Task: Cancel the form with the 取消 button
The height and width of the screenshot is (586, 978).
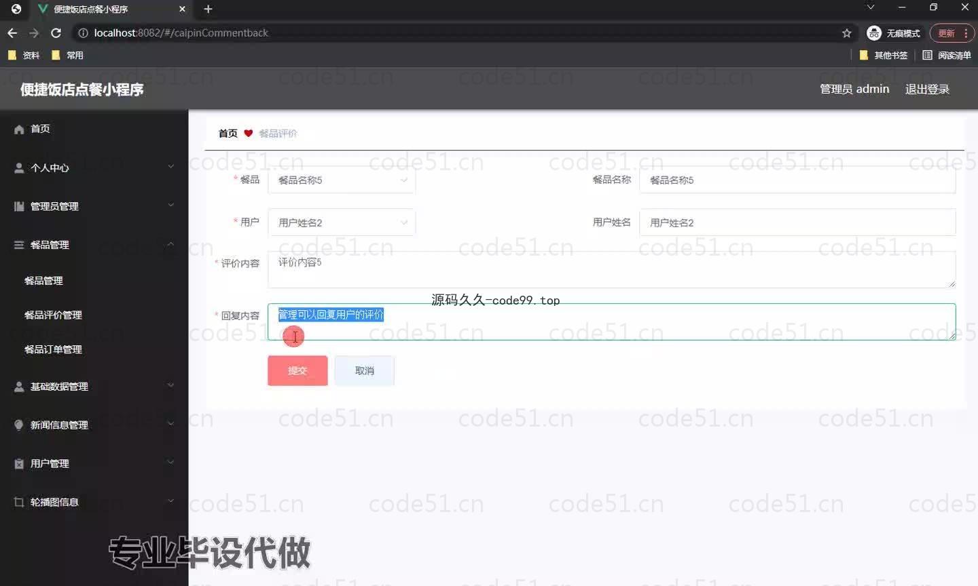Action: point(365,370)
